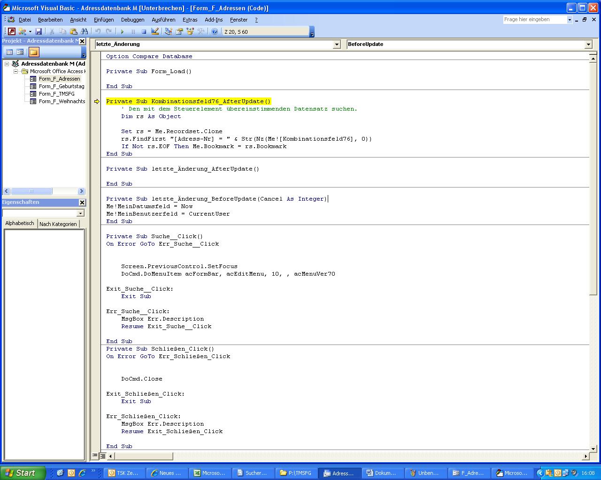Viewport: 601px width, 480px height.
Task: Select Form_F_Adressen in project tree
Action: pyautogui.click(x=59, y=79)
